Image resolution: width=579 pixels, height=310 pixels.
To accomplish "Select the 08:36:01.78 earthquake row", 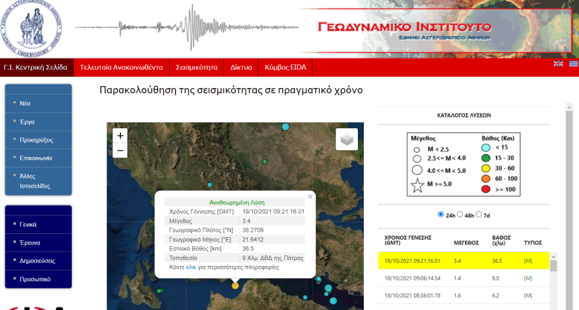I will tap(464, 296).
